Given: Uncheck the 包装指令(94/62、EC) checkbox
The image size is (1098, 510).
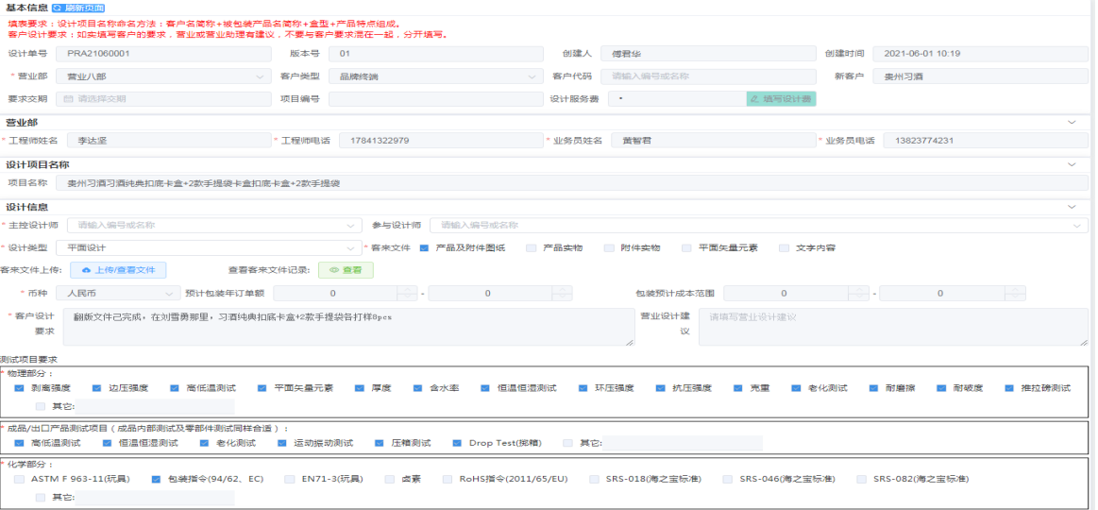Looking at the screenshot, I should (156, 479).
